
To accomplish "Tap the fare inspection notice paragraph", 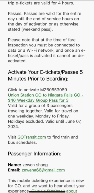I will [46, 50].
